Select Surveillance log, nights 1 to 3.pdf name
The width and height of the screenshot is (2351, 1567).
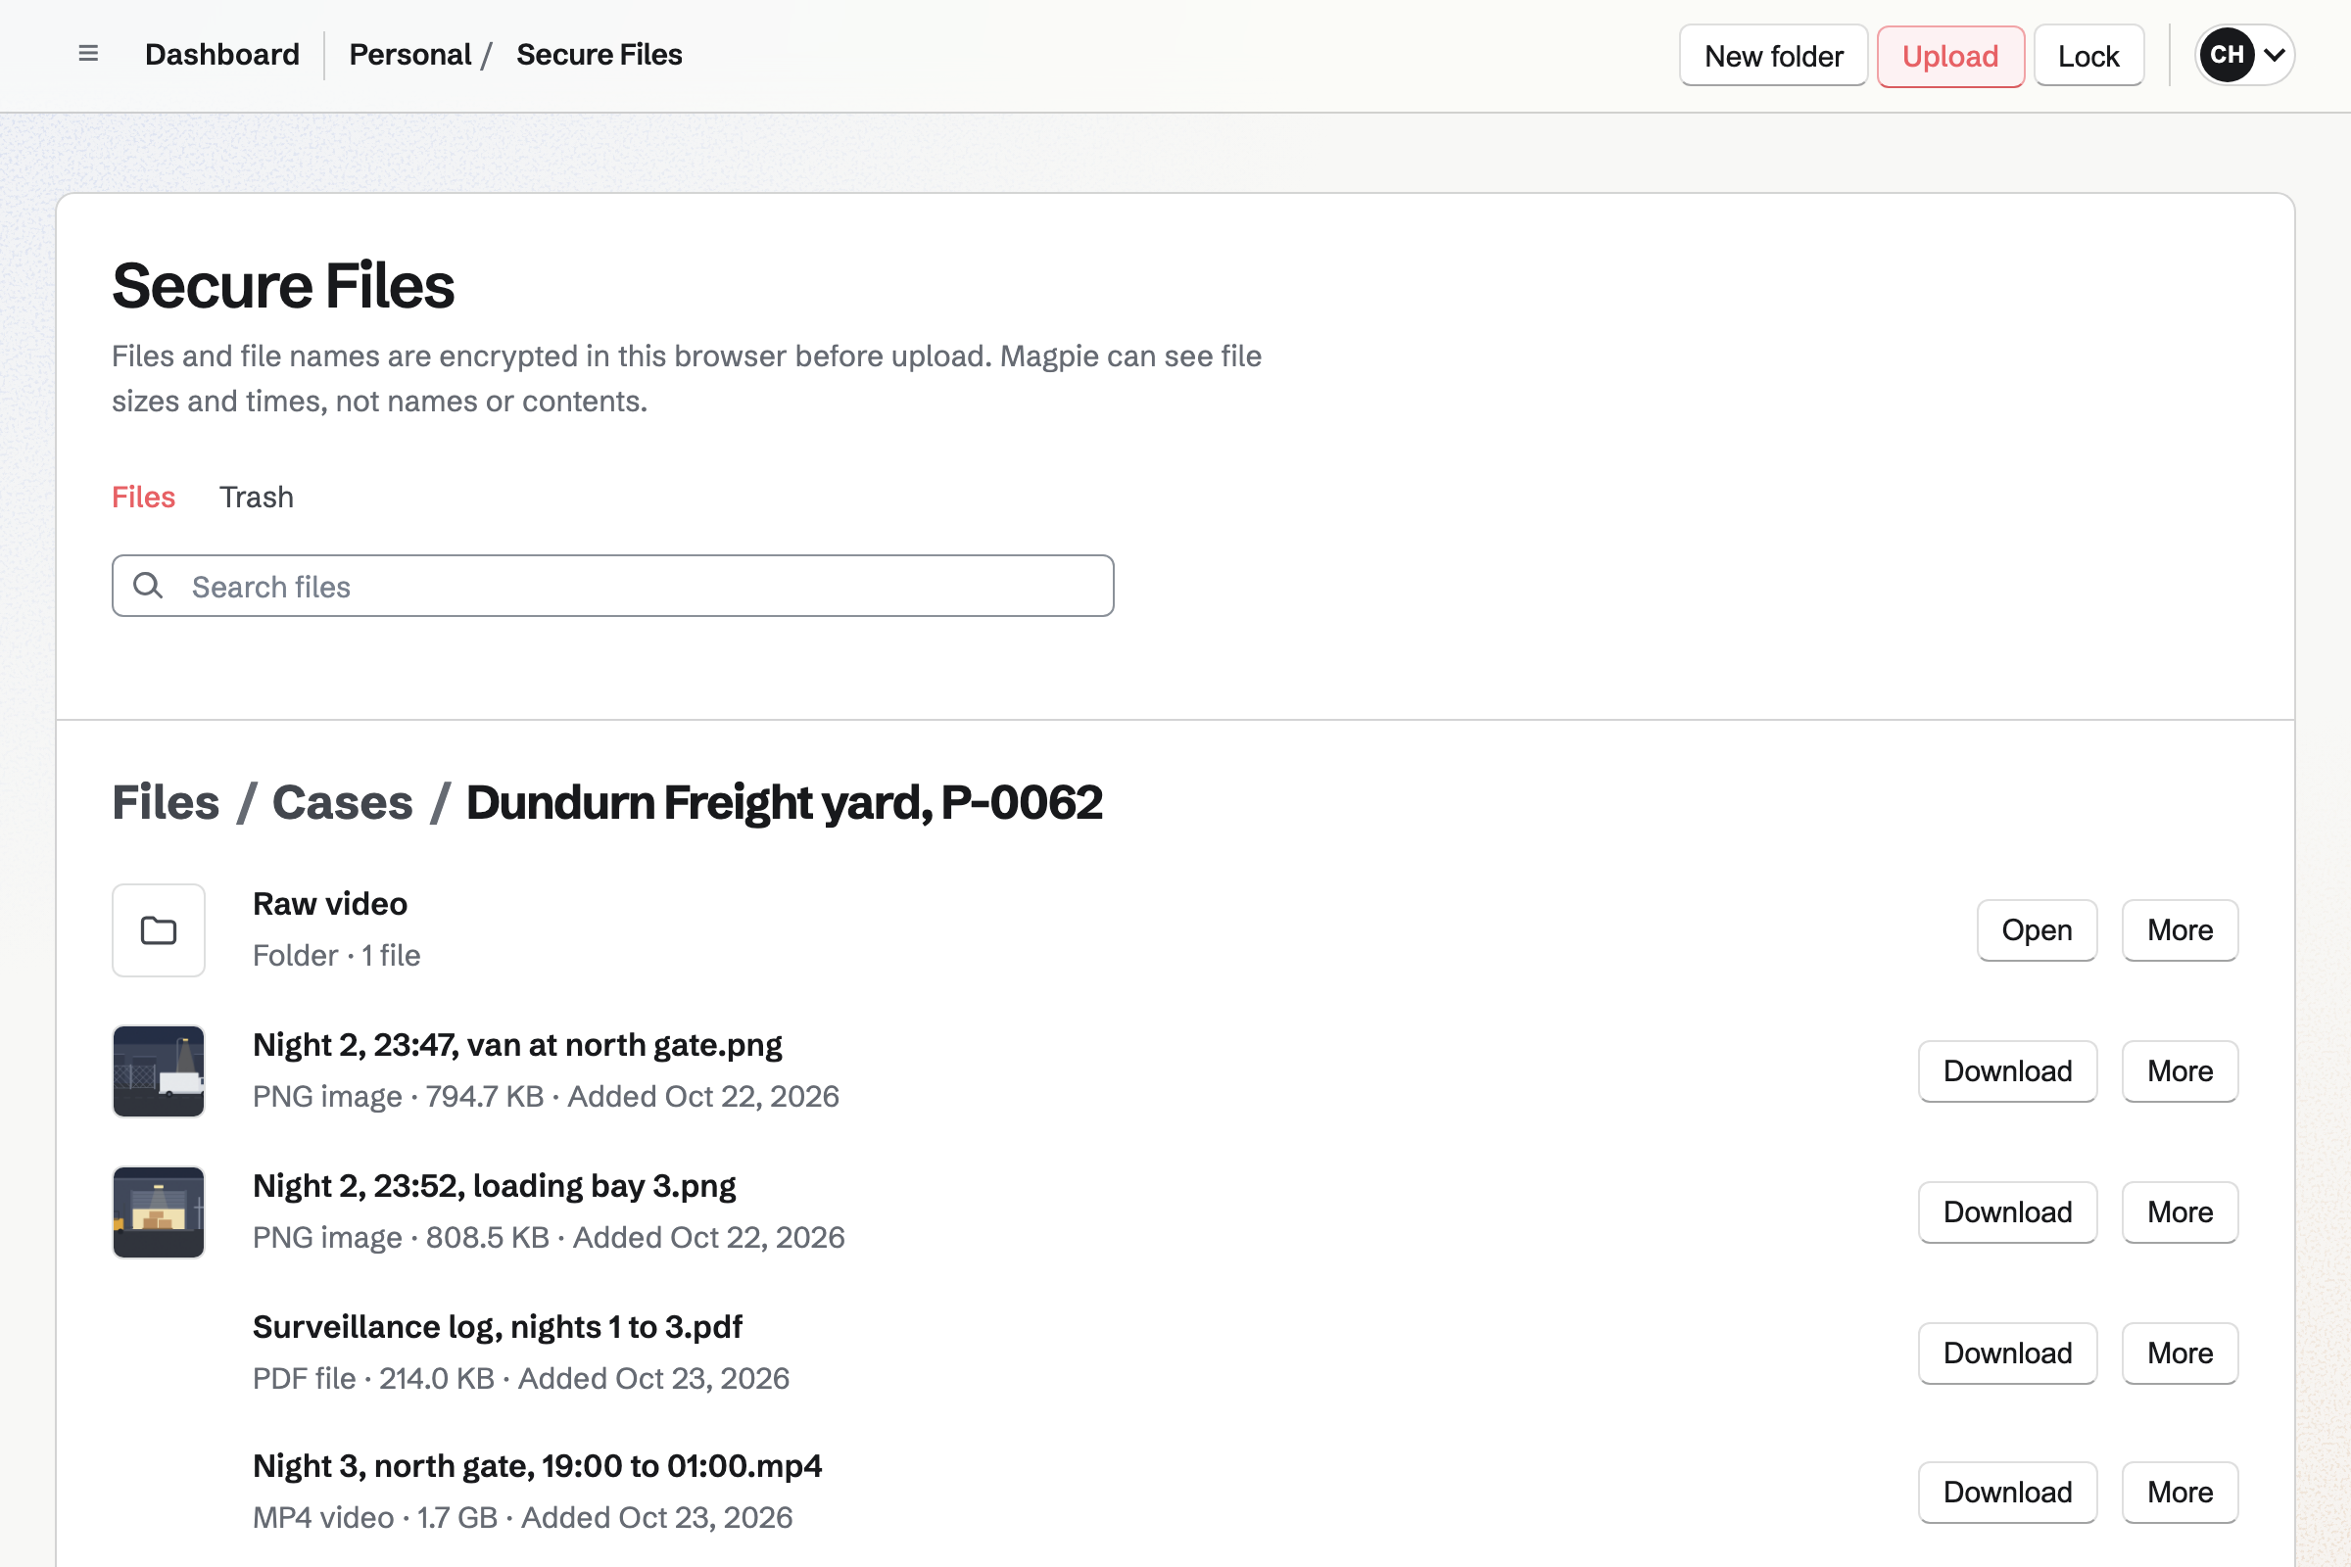click(498, 1326)
